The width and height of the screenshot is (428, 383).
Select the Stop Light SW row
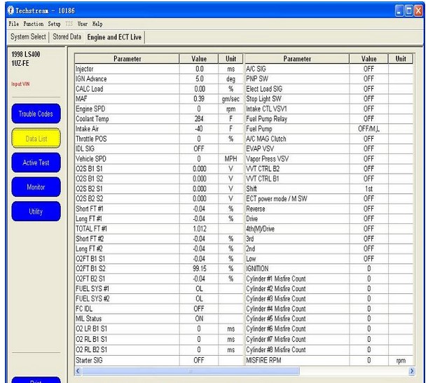coord(329,99)
